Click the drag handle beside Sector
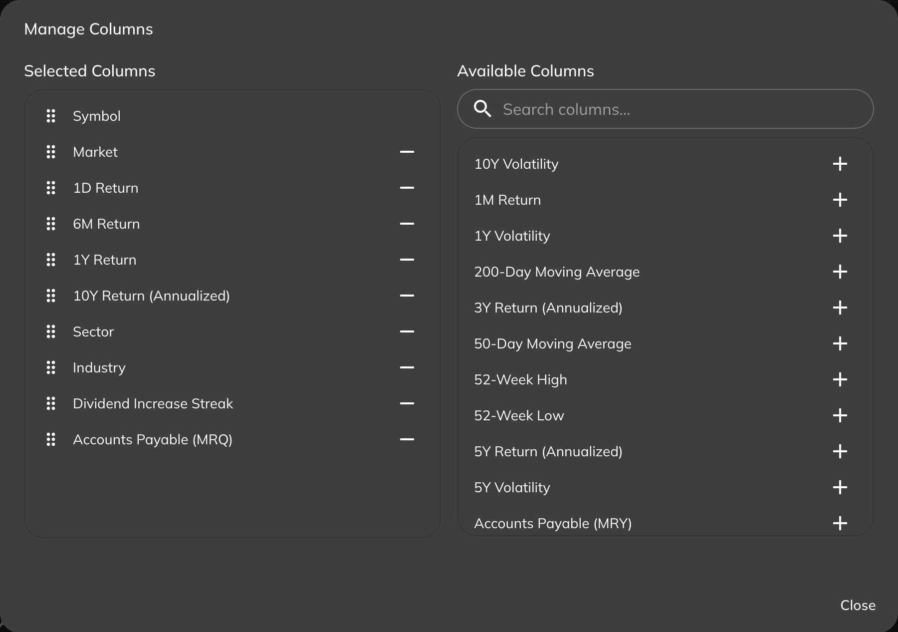 click(51, 332)
